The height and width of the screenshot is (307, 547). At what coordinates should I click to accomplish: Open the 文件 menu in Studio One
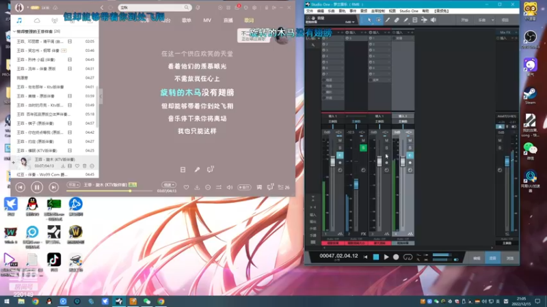310,11
